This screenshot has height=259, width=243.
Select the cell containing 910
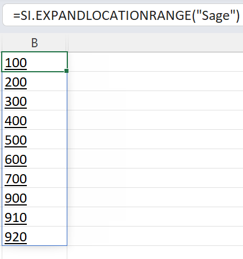[34, 217]
